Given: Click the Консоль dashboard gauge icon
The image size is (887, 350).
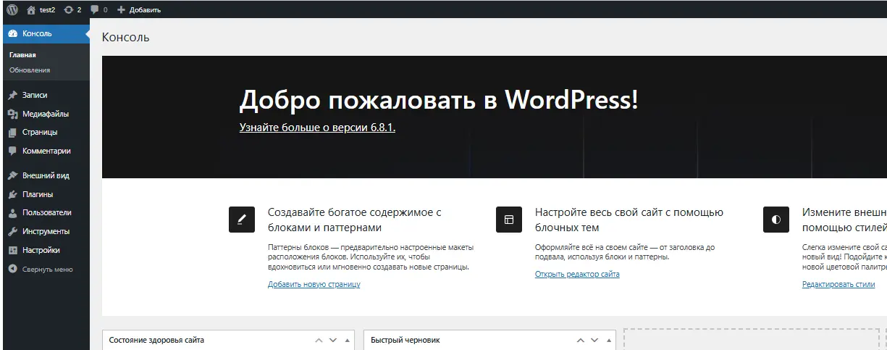Looking at the screenshot, I should tap(12, 33).
